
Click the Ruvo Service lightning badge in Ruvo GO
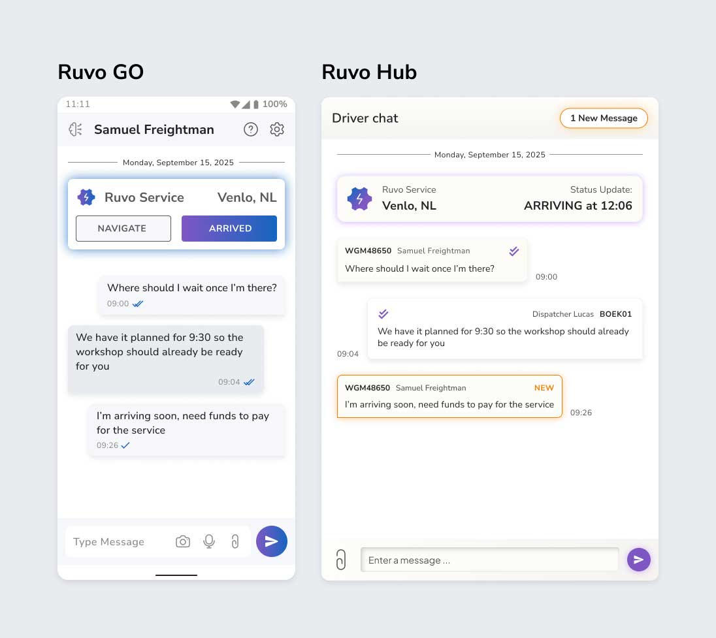pyautogui.click(x=86, y=197)
